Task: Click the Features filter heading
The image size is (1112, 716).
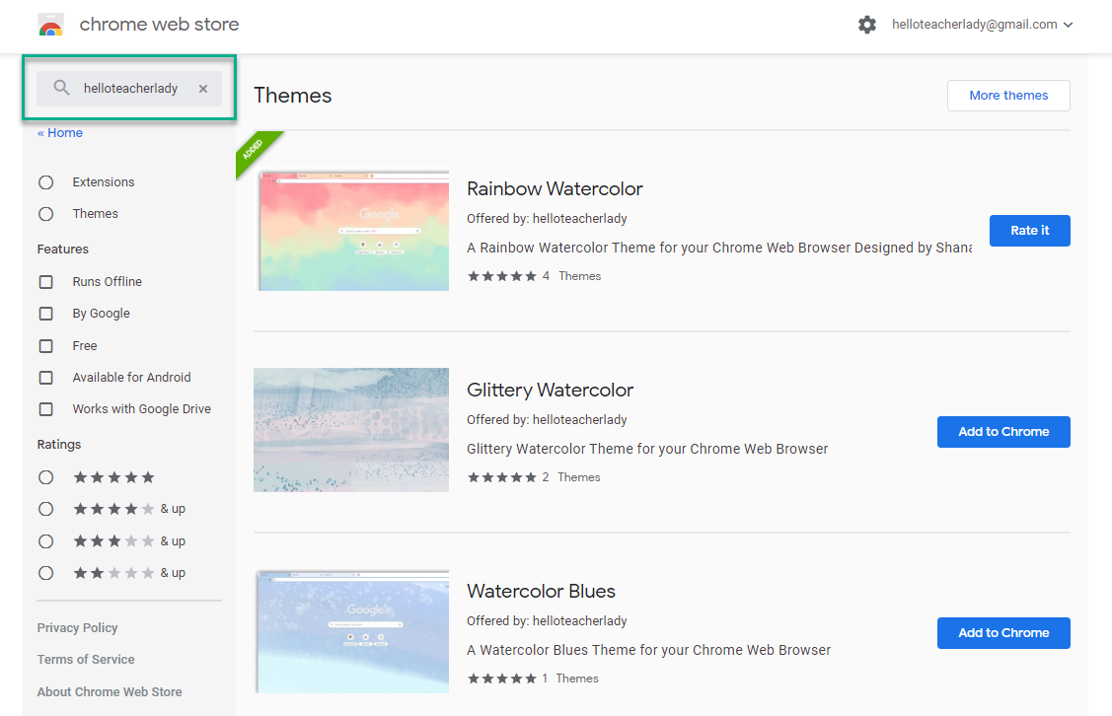Action: 62,249
